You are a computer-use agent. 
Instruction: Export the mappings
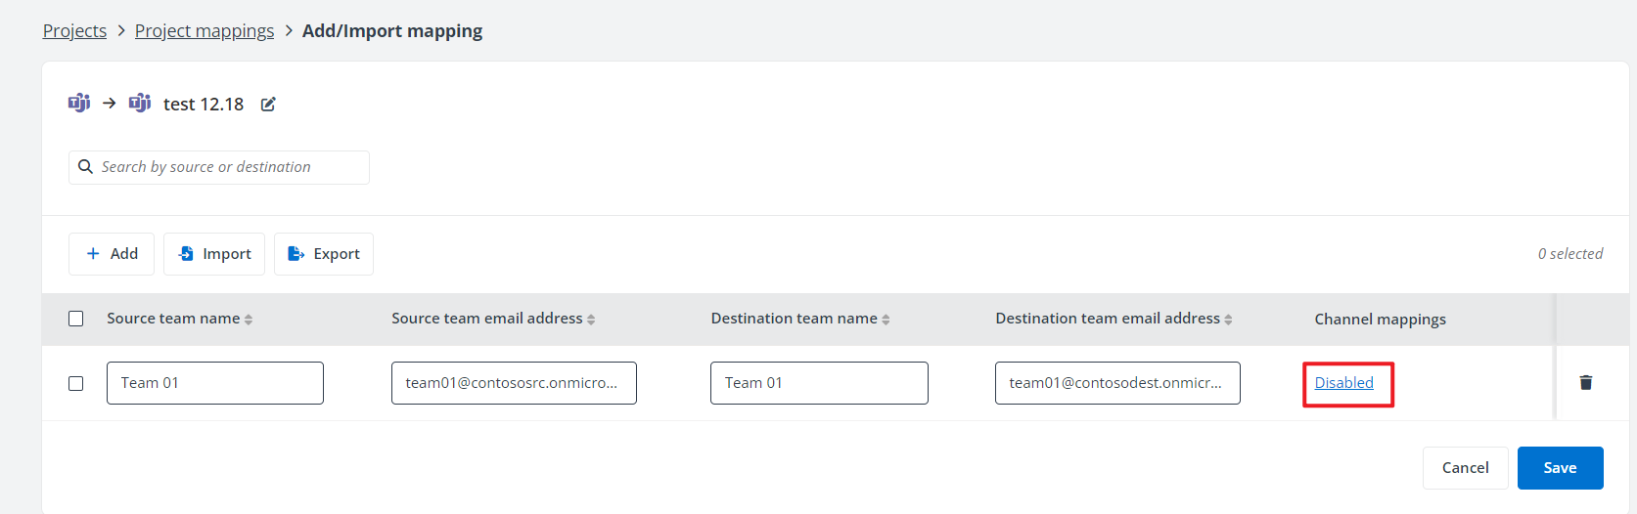click(324, 254)
